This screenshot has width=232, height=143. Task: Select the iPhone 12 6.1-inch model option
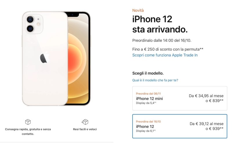pyautogui.click(x=180, y=126)
